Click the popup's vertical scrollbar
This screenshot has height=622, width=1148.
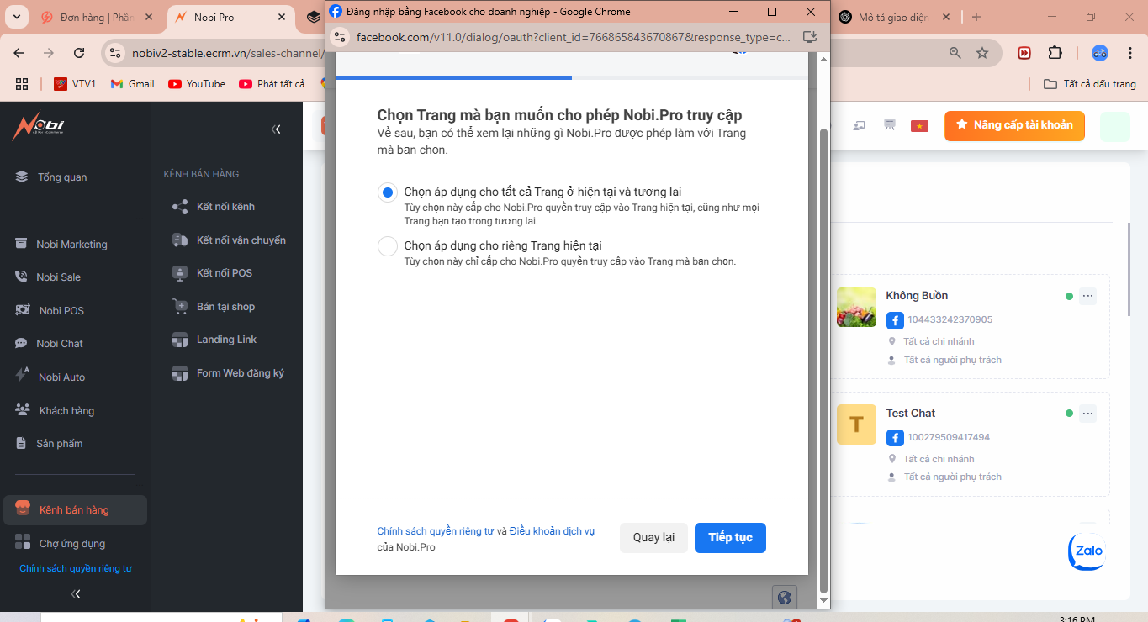tap(824, 336)
